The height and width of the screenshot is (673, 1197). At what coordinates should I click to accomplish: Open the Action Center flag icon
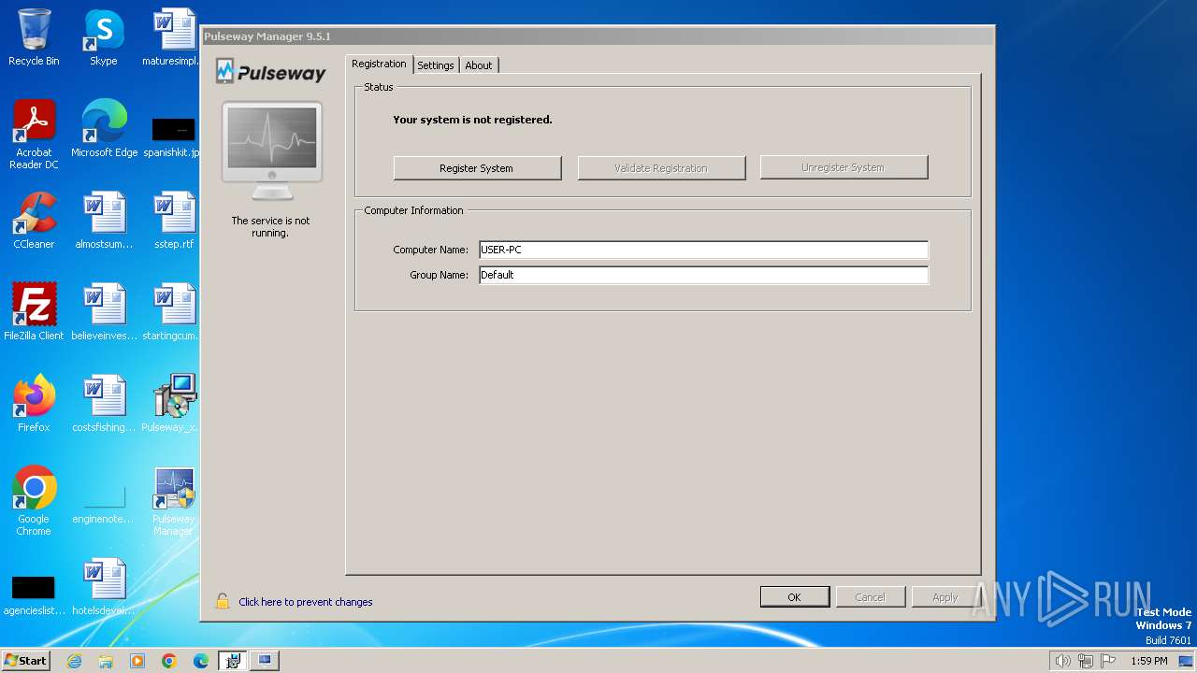click(x=1108, y=661)
